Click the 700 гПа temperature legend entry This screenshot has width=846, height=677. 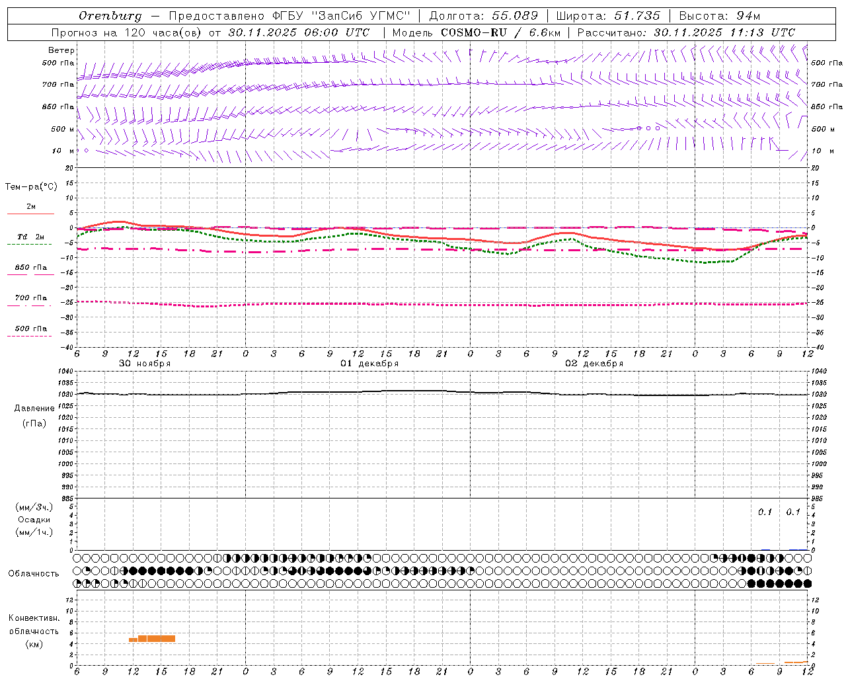point(30,300)
